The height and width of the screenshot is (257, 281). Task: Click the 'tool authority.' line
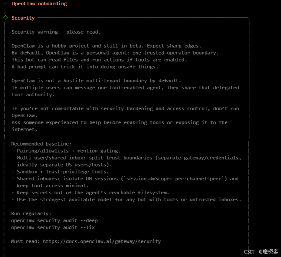coord(33,95)
